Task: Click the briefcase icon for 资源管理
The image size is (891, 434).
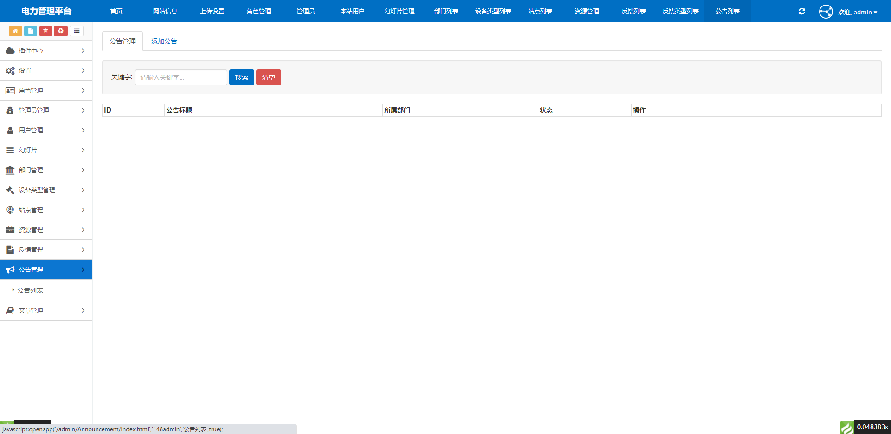Action: [x=10, y=230]
